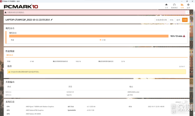Image resolution: width=195 pixels, height=116 pixels.
Task: Click the AMD Radeon RX 6800S GPU text
Action: click(x=33, y=114)
